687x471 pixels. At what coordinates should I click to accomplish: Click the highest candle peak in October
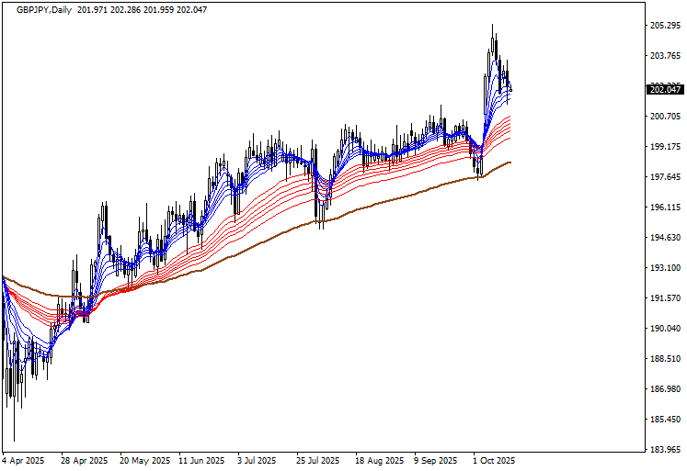coord(492,26)
